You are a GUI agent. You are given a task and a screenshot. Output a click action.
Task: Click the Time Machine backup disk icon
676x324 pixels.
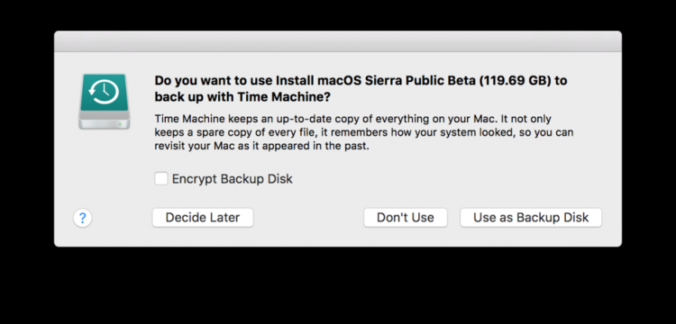[105, 102]
